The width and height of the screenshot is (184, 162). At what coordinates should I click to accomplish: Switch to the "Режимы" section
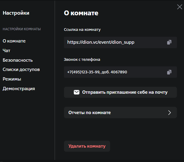coord(12,79)
